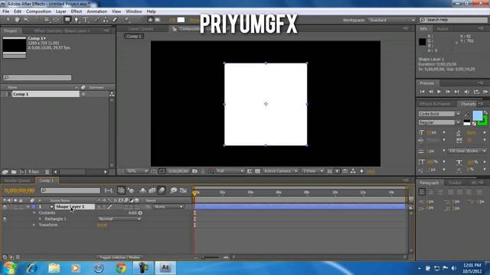Select the Type text tool
The image size is (490, 275).
click(86, 20)
